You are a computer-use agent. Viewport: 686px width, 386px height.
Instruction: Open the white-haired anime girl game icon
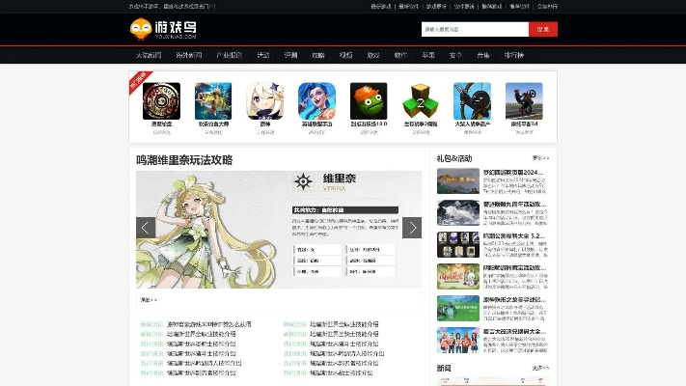pos(265,101)
